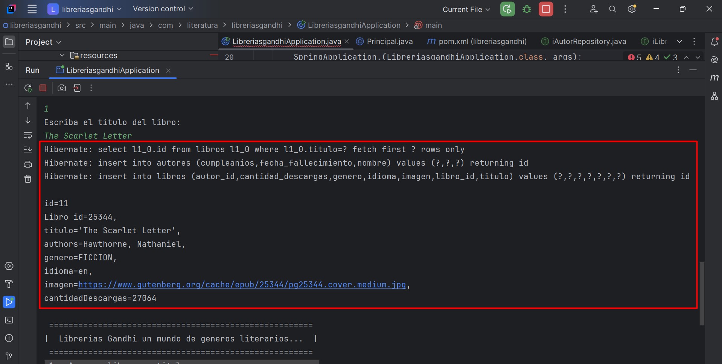Click the console line 'cantidadDescargas=27064'
The height and width of the screenshot is (364, 722).
pos(100,298)
